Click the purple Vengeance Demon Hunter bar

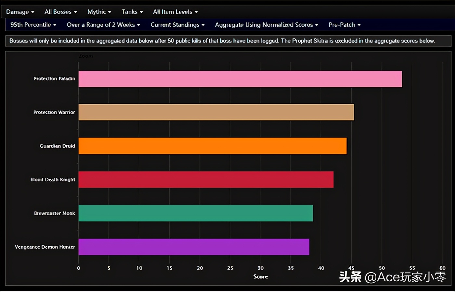click(194, 247)
